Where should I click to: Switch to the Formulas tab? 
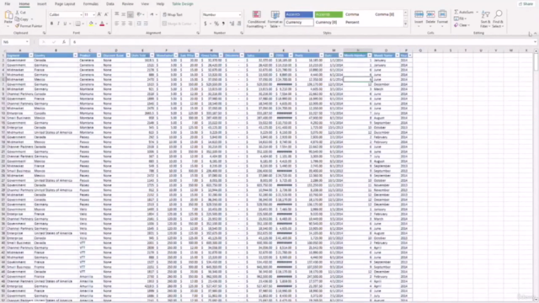pos(90,3)
